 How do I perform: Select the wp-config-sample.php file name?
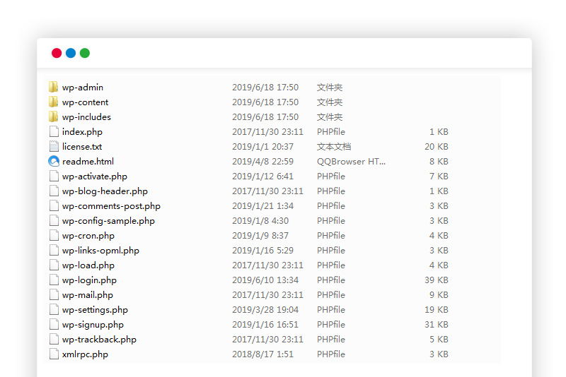click(x=108, y=221)
